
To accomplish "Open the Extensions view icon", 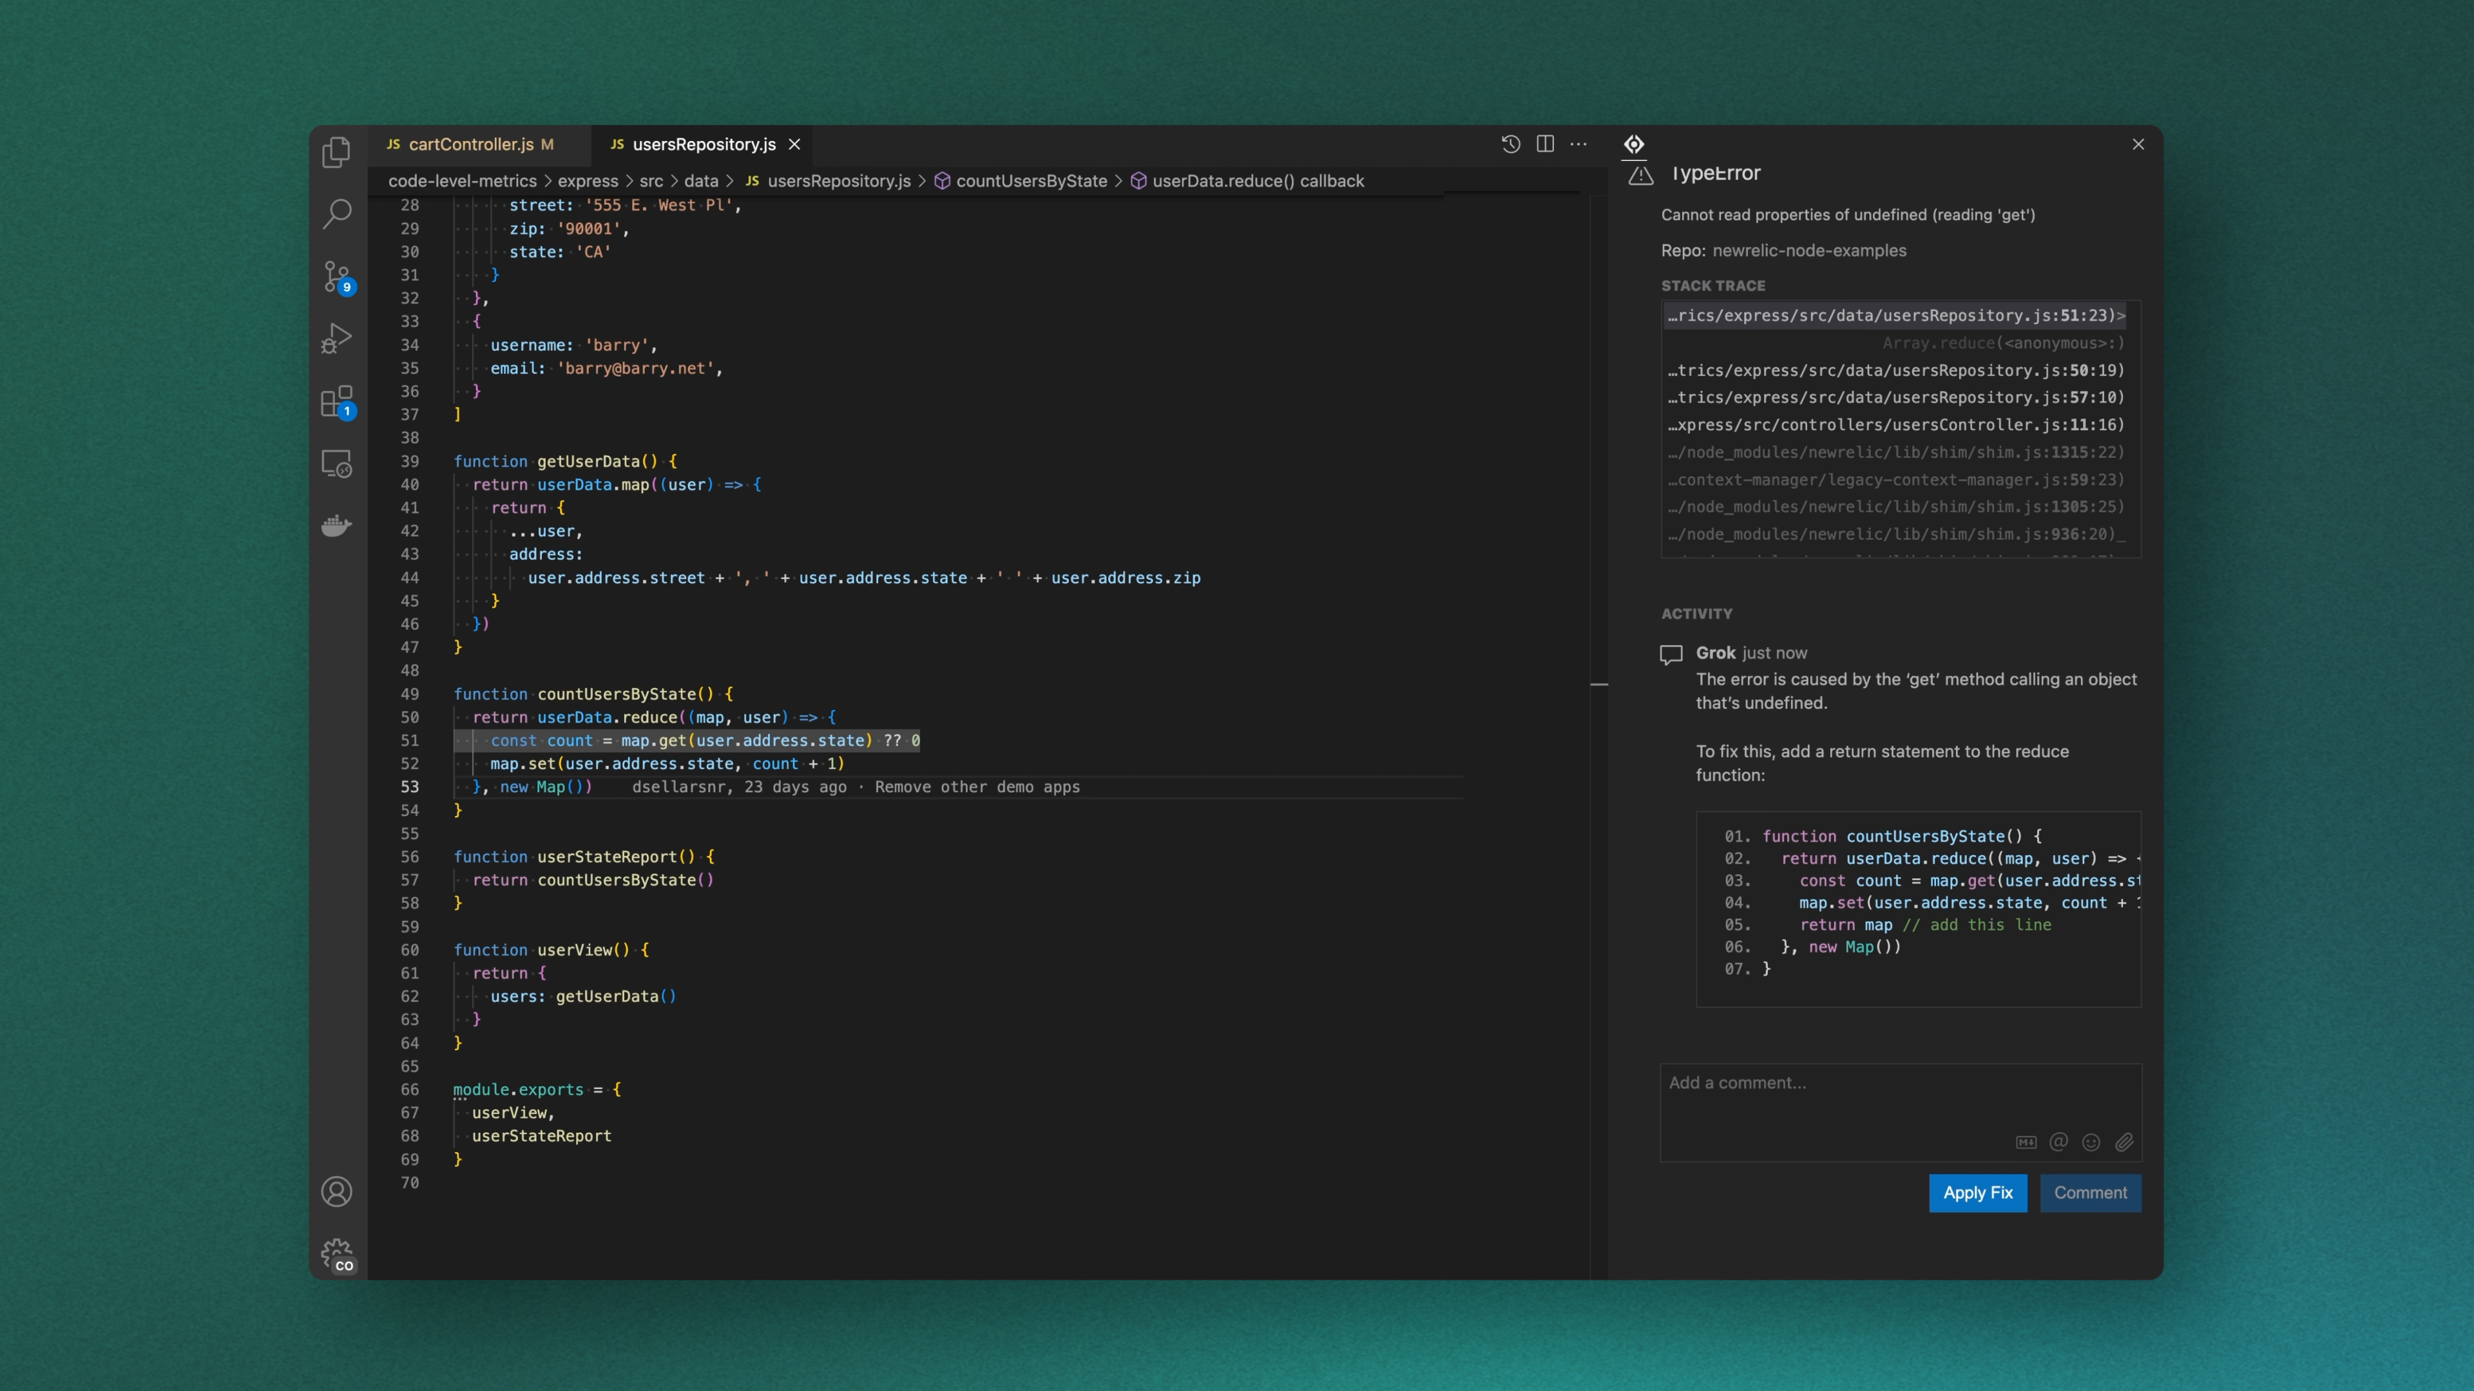I will click(x=336, y=401).
